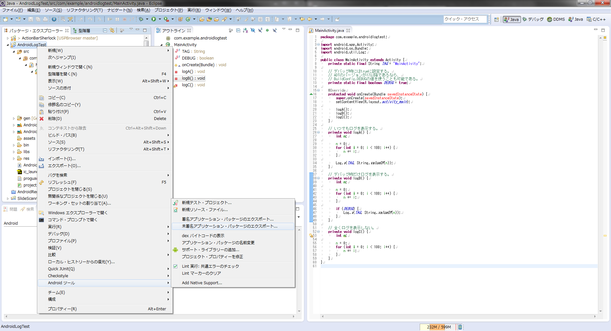The width and height of the screenshot is (611, 331).
Task: Expand the res folder node
Action: coord(14,158)
